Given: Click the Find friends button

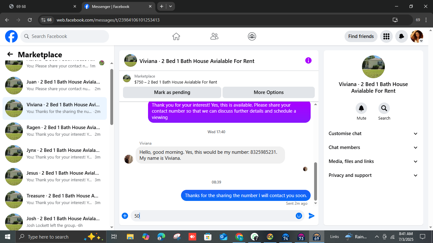Looking at the screenshot, I should (361, 36).
